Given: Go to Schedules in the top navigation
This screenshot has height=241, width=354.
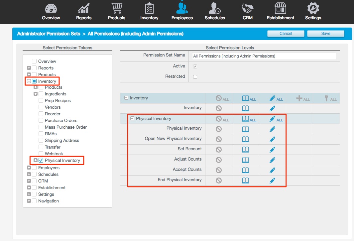Looking at the screenshot, I should click(215, 11).
